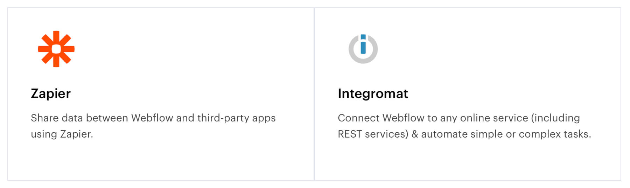Click empty space below Zapier description
The height and width of the screenshot is (188, 630).
coord(161,160)
